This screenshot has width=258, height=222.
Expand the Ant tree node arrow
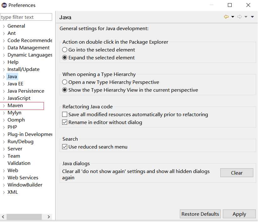pyautogui.click(x=4, y=33)
